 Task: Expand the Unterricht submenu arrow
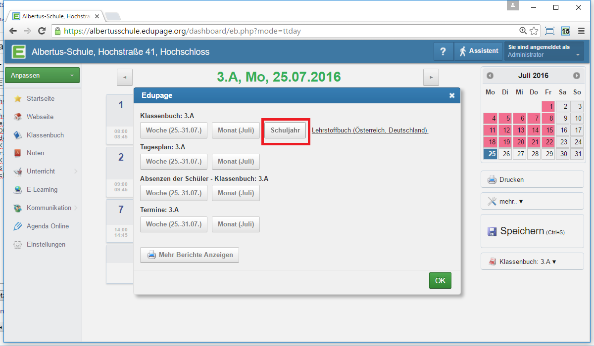coord(76,171)
